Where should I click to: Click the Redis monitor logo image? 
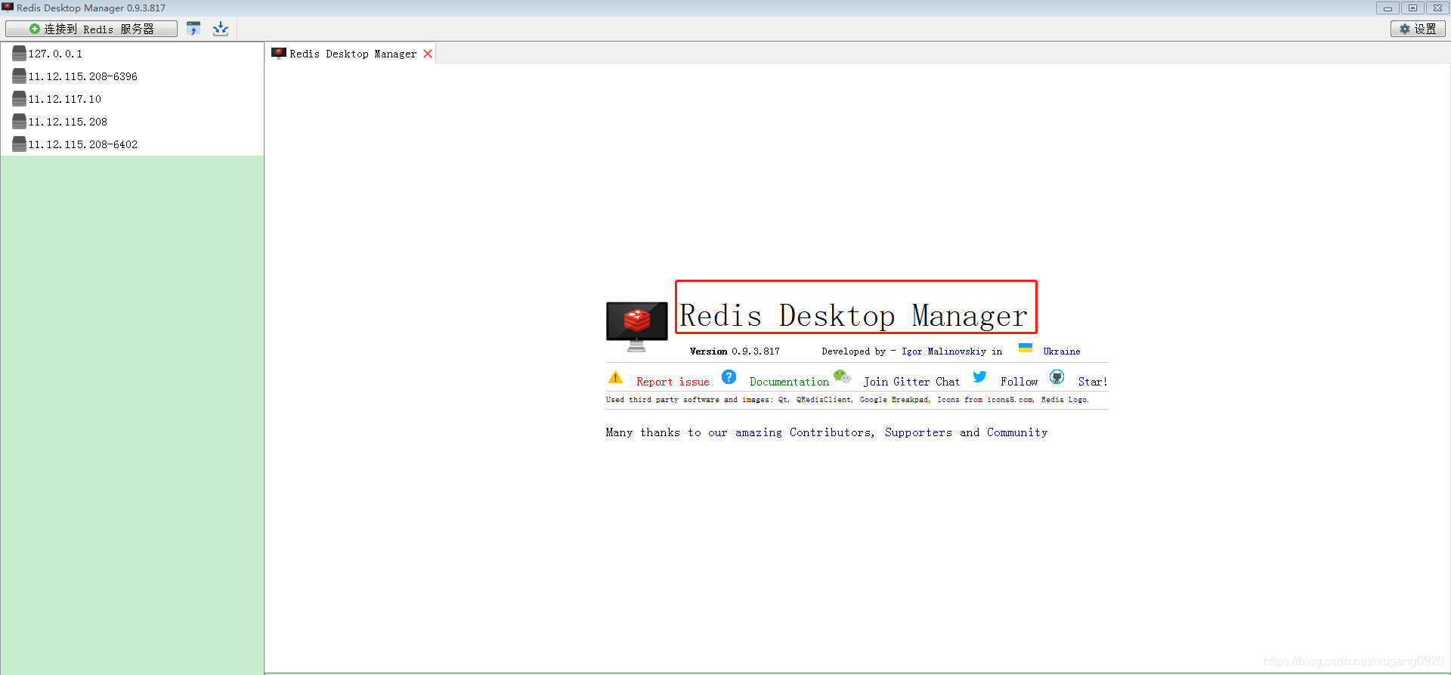[x=637, y=327]
